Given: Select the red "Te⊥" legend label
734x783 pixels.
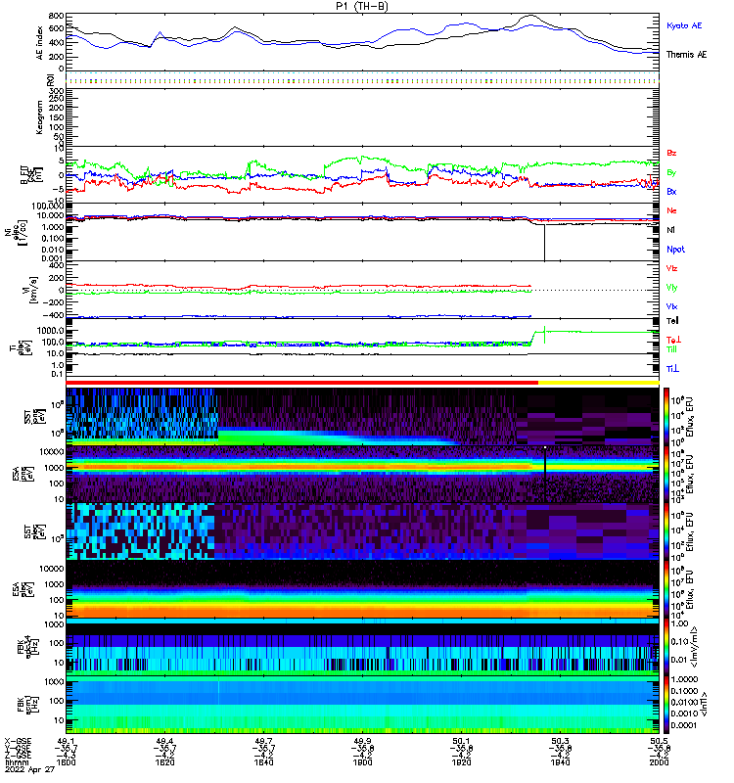Looking at the screenshot, I should 673,340.
